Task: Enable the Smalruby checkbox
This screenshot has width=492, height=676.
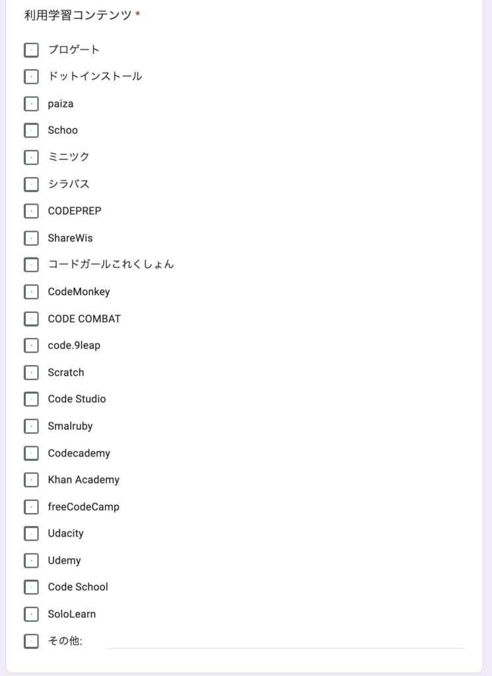Action: point(31,426)
